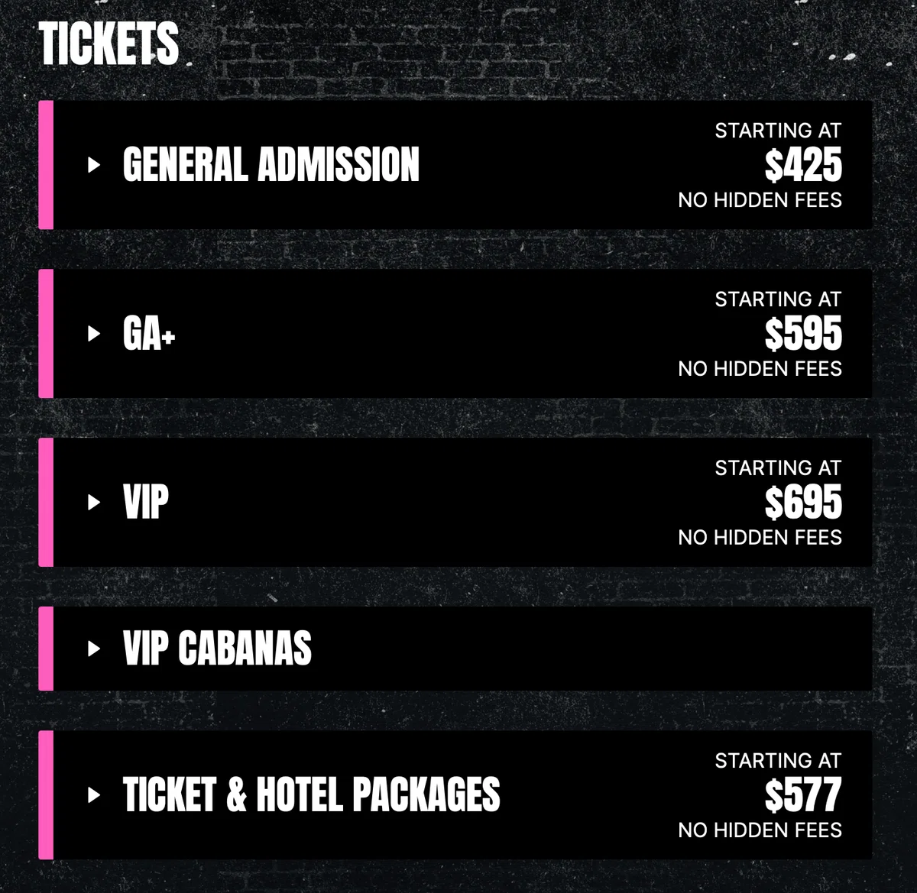
Task: Open the GA+ ticket heading
Action: [x=149, y=334]
